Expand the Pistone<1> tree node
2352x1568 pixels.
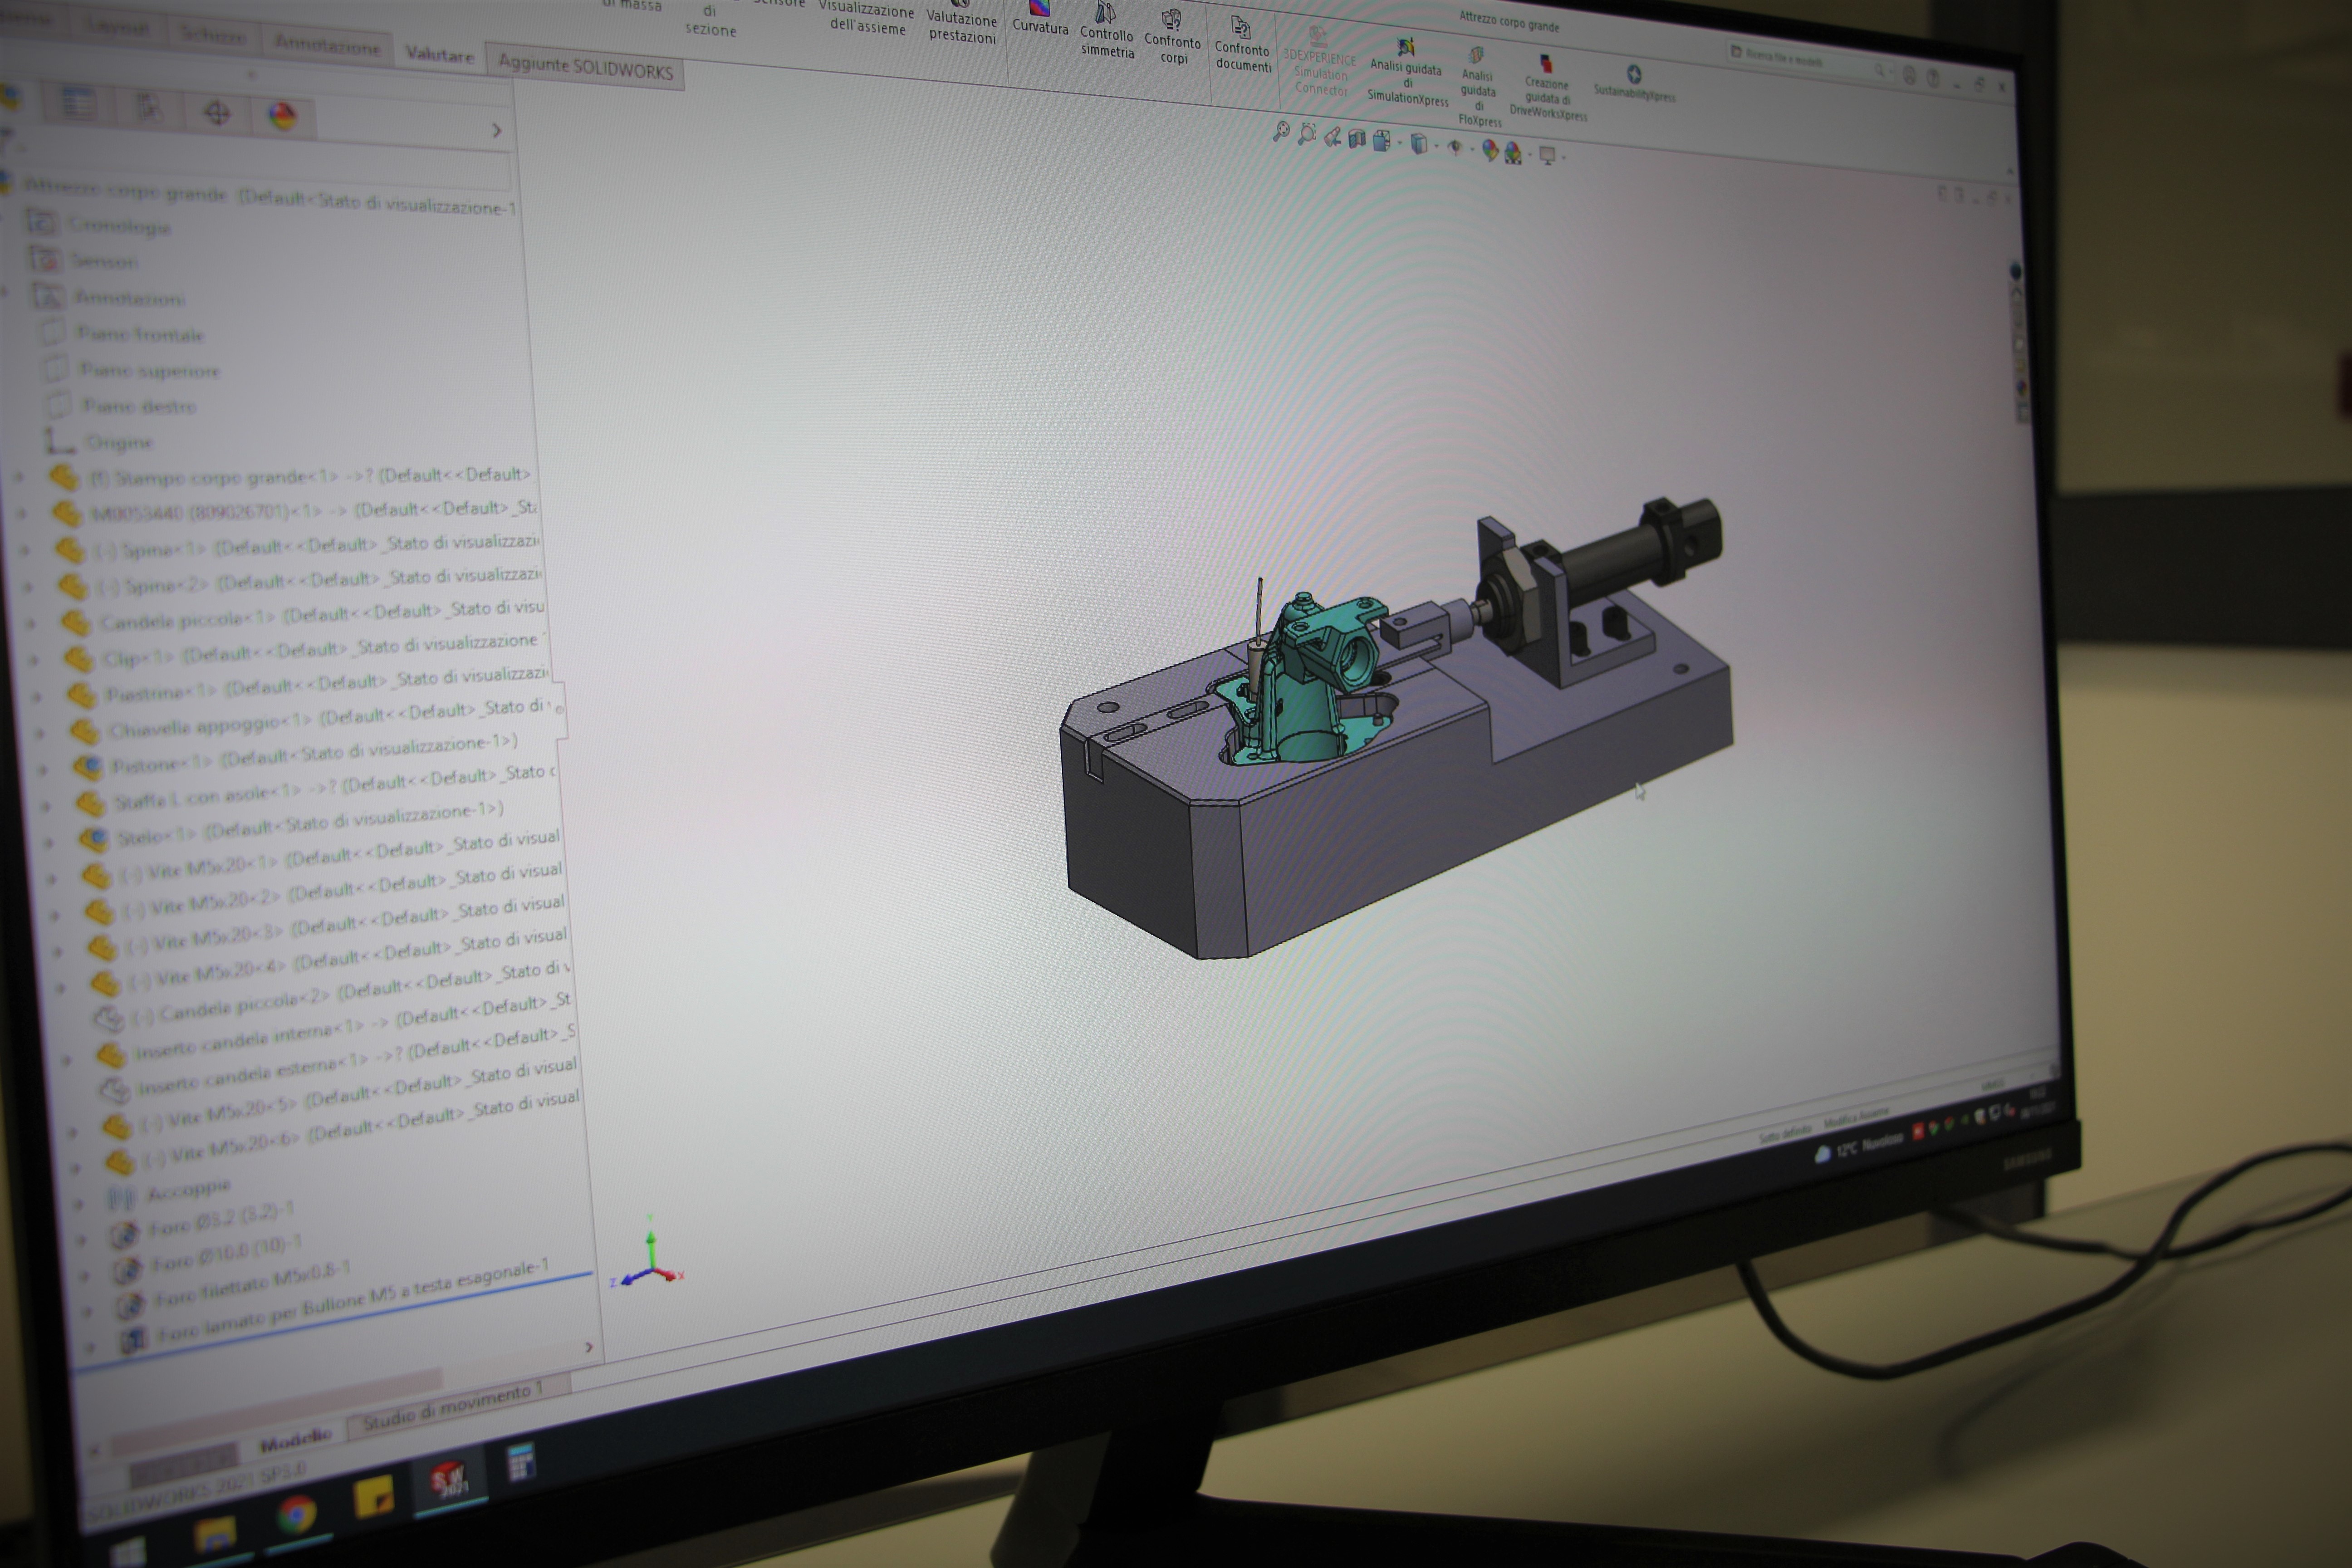tap(42, 770)
